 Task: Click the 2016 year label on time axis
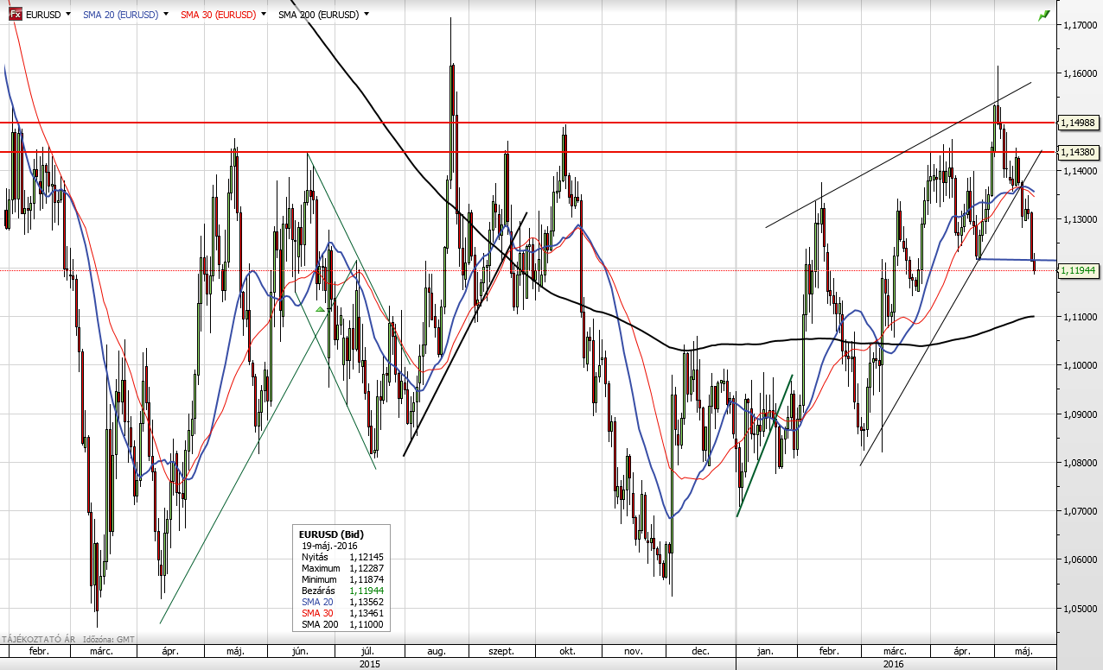pos(893,664)
